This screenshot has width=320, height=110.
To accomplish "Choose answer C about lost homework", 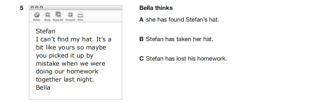I will [x=183, y=59].
